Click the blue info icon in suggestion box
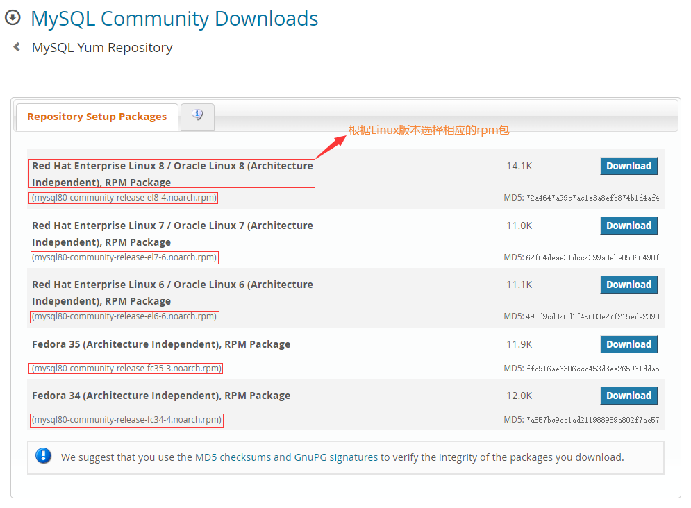This screenshot has width=691, height=508. pos(43,457)
